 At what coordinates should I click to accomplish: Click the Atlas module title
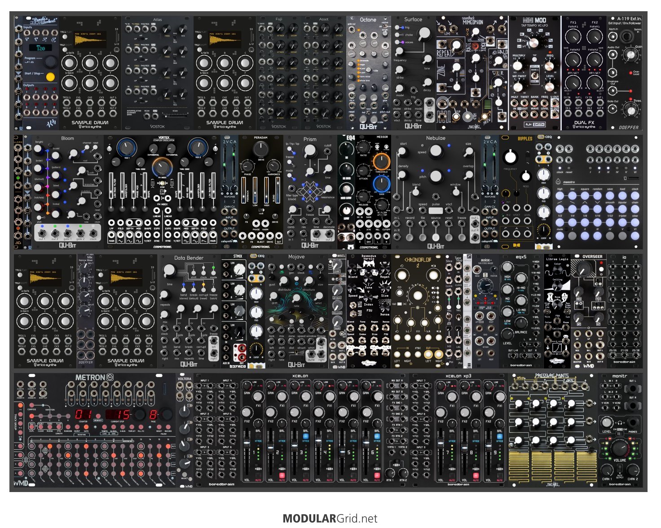pyautogui.click(x=157, y=20)
